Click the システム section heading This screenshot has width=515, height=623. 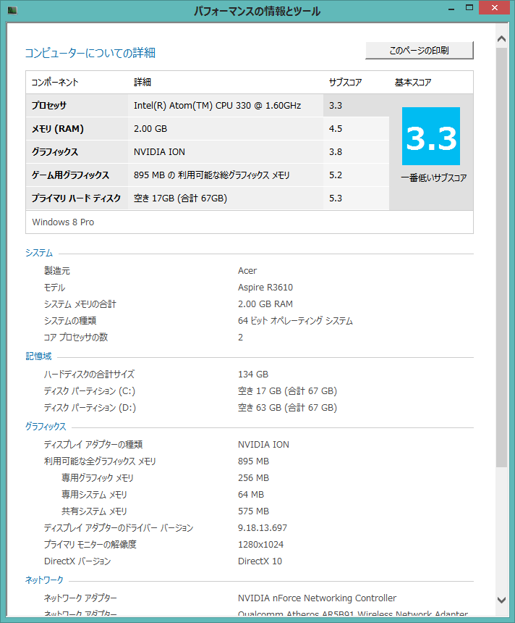click(x=39, y=253)
